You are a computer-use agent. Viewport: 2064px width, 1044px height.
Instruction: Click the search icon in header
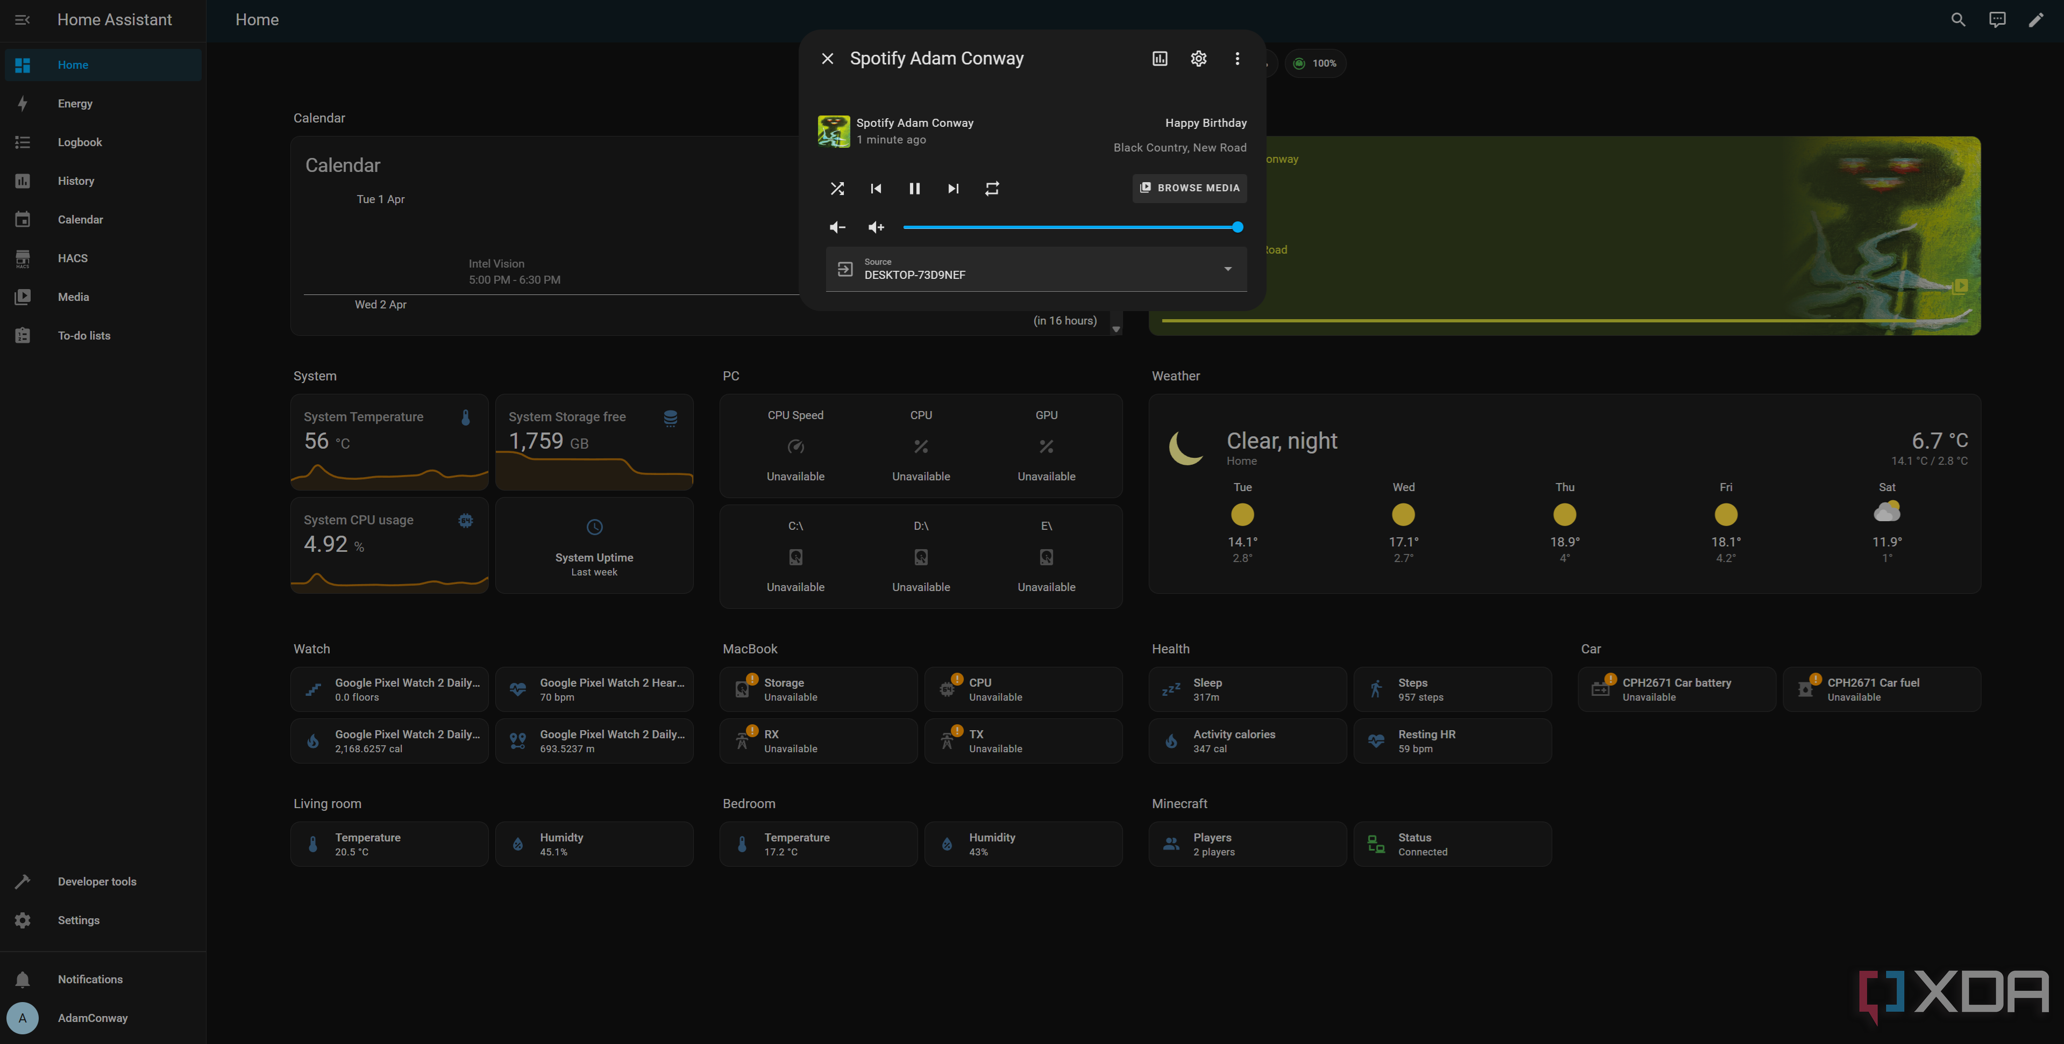point(1958,19)
